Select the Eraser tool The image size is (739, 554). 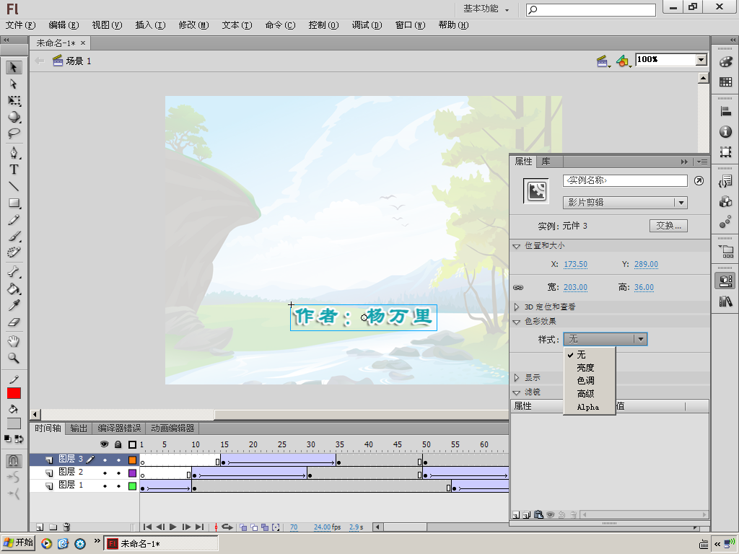point(14,322)
